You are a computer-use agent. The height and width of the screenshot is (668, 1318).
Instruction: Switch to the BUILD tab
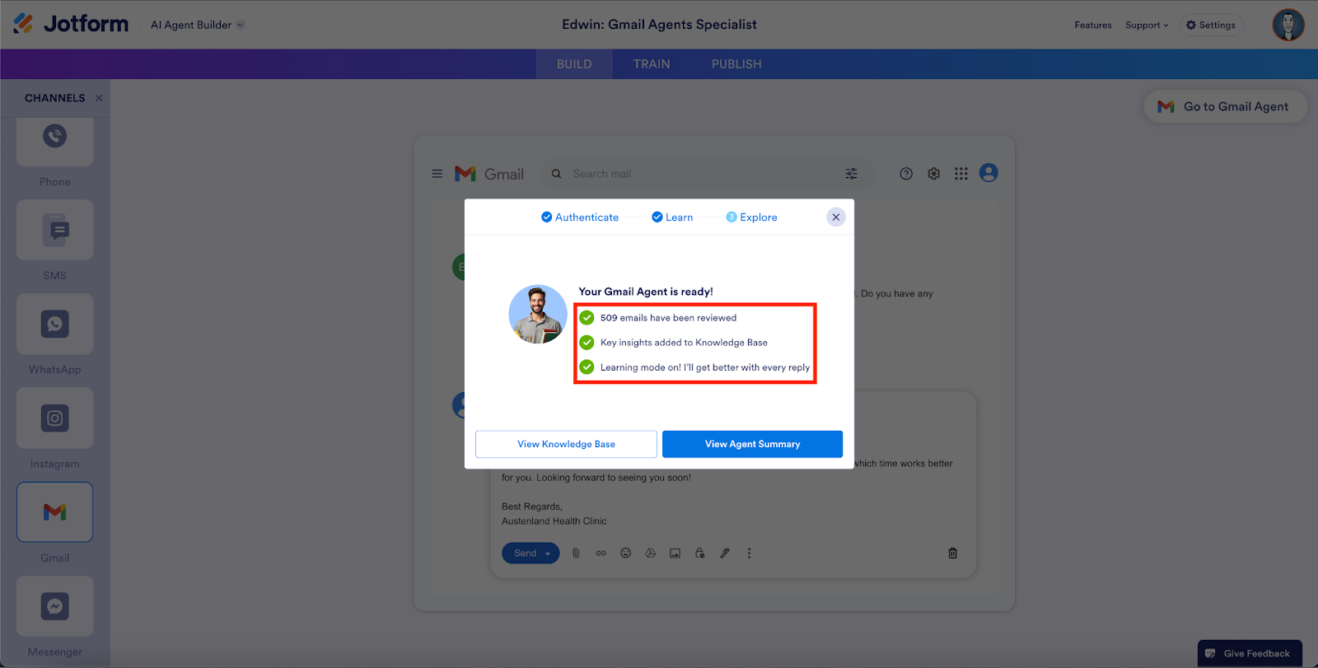[574, 64]
